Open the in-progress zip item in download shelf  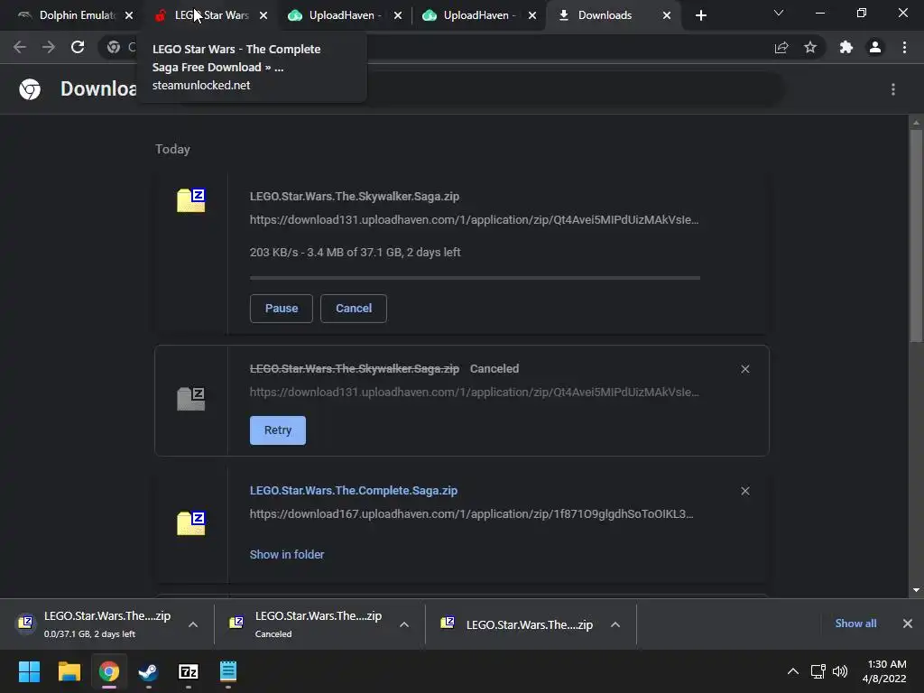click(x=94, y=624)
